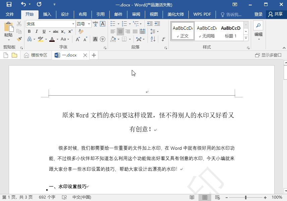This screenshot has height=201, width=287.
Task: Open spelling proofing status icon
Action: 64,197
